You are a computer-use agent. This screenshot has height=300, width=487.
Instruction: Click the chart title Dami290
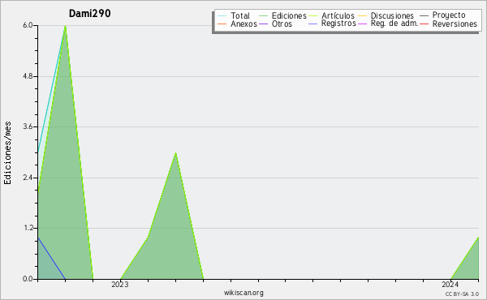(x=90, y=13)
